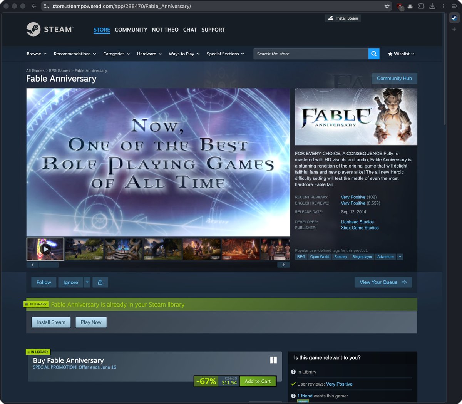Play the trailer video thumbnail
The width and height of the screenshot is (462, 404).
[x=45, y=249]
